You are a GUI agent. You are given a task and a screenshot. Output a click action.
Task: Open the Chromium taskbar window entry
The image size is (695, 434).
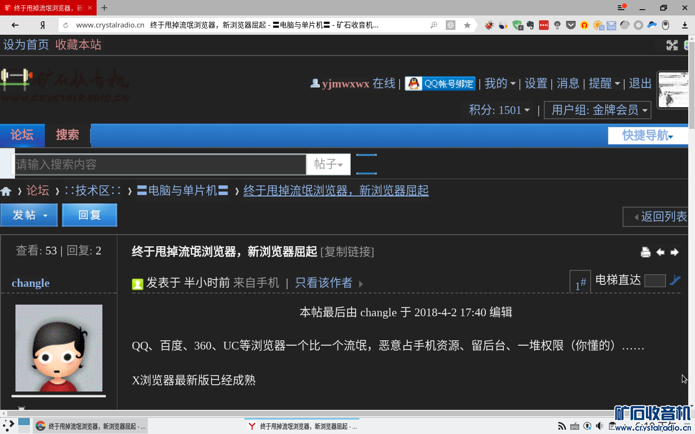click(90, 426)
